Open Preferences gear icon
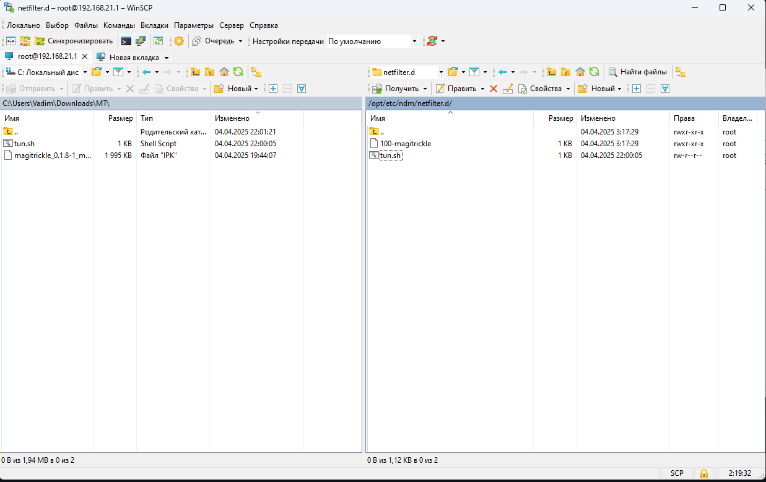Viewport: 766px width, 482px height. point(179,41)
